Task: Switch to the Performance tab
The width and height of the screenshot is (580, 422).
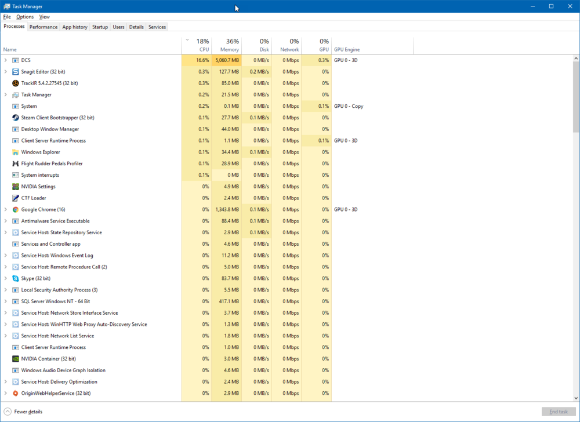Action: click(x=43, y=27)
